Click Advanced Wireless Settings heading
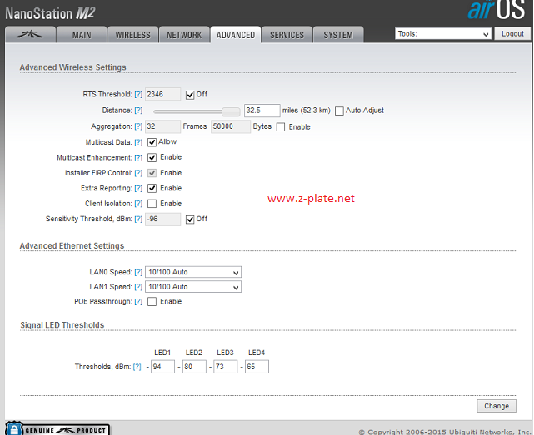Image resolution: width=534 pixels, height=435 pixels. coord(72,67)
